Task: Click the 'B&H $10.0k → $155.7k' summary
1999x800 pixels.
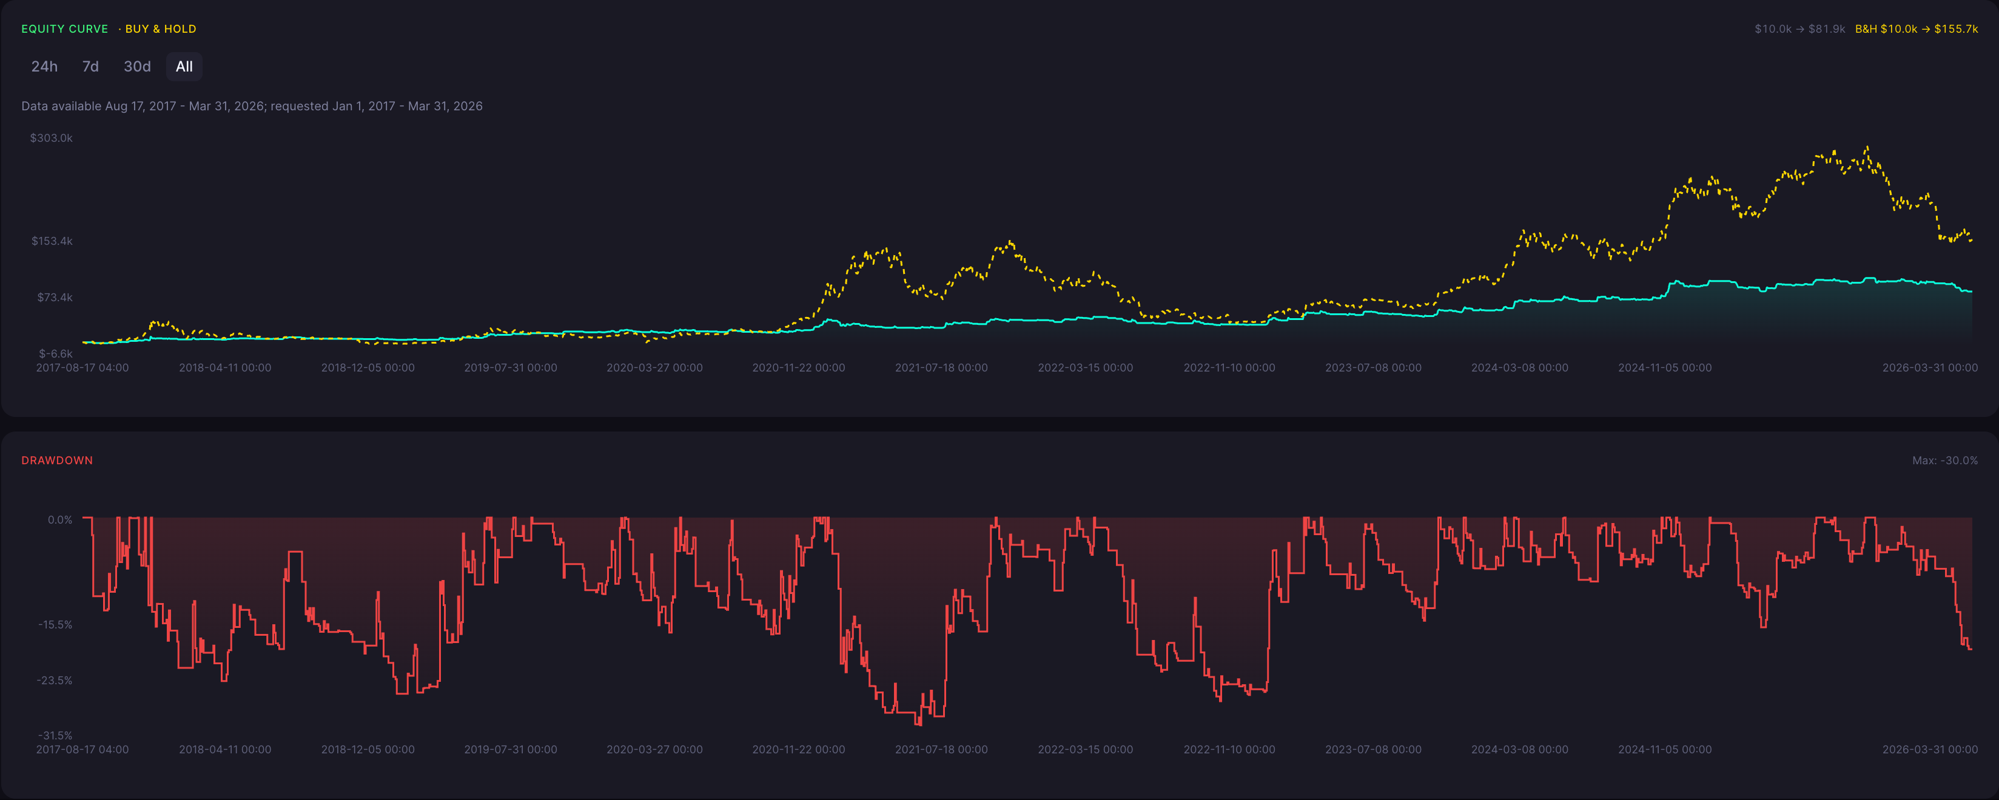Action: point(1916,28)
